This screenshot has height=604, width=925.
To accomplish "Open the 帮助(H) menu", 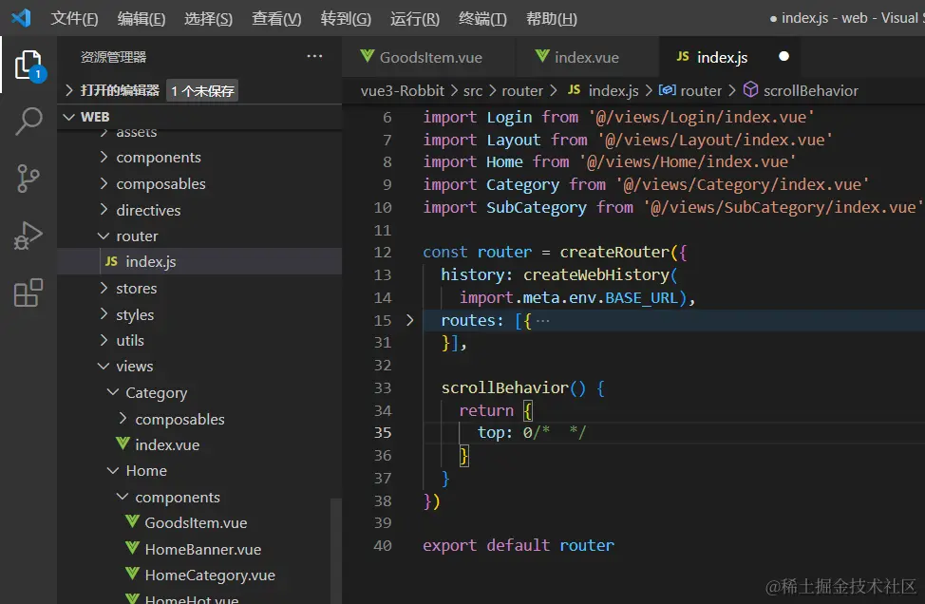I will (552, 19).
